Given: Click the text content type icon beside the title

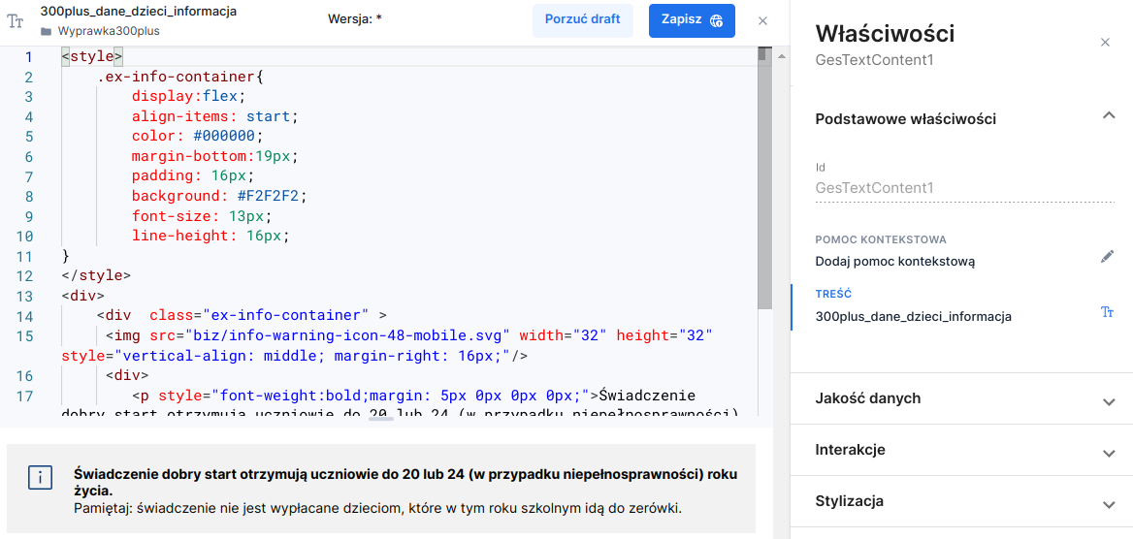Looking at the screenshot, I should [x=16, y=21].
